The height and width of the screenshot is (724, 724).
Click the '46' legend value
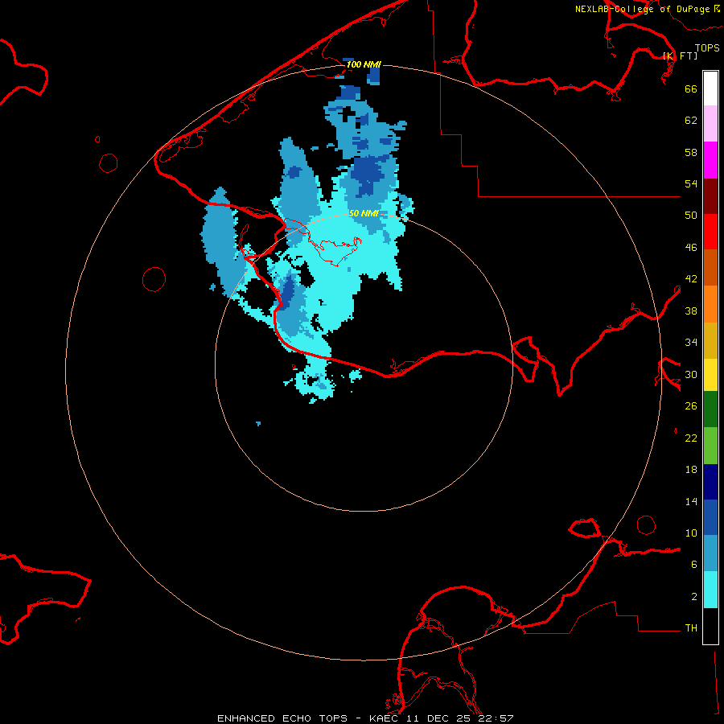[x=691, y=248]
